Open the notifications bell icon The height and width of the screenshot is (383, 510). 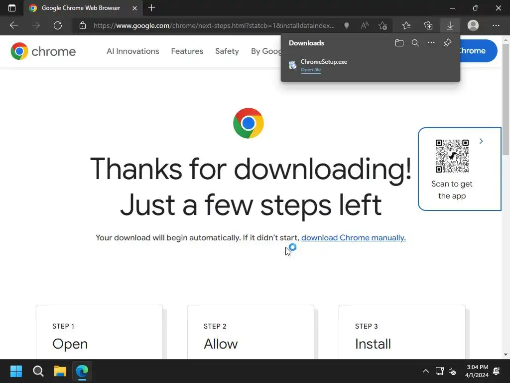pos(497,371)
